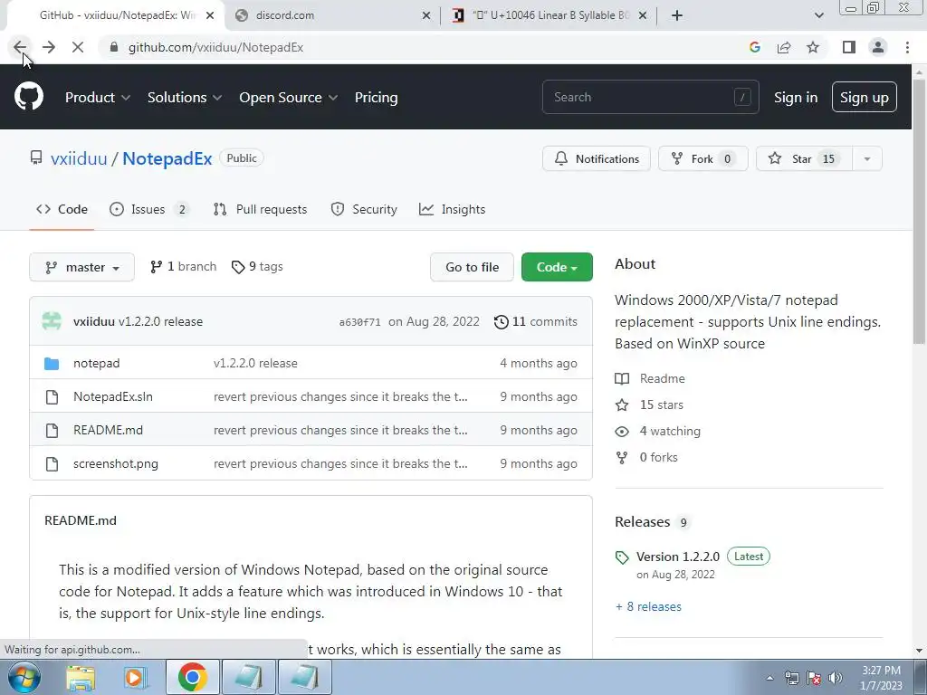Switch to the discord.com tab
Image resolution: width=927 pixels, height=695 pixels.
point(331,15)
